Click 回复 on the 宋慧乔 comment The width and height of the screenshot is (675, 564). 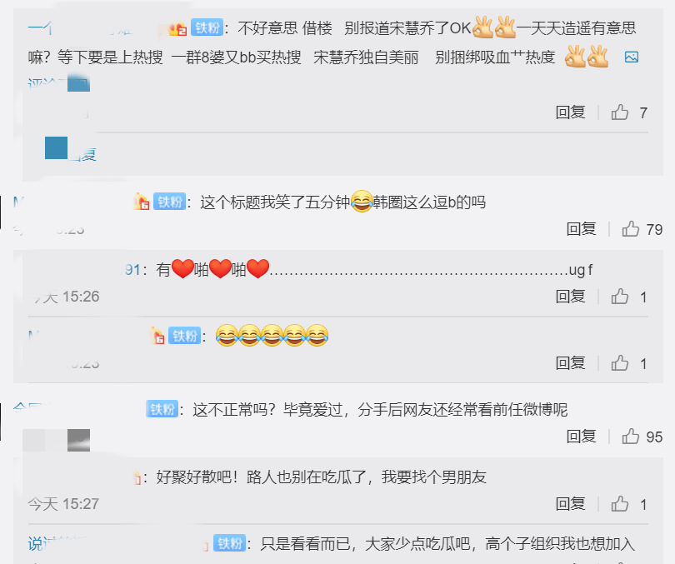coord(570,112)
